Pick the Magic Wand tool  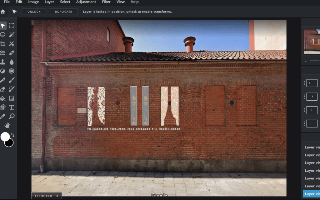pos(12,35)
